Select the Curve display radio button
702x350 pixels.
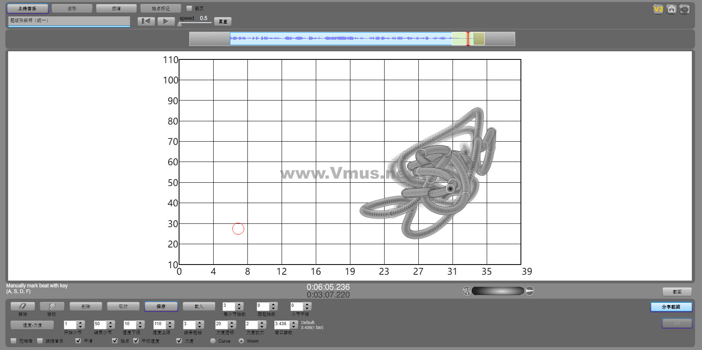tap(213, 341)
